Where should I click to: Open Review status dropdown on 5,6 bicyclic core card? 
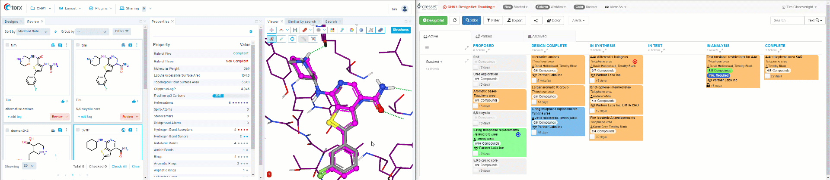click(130, 117)
